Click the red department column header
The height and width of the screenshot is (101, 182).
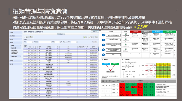[x=136, y=31]
